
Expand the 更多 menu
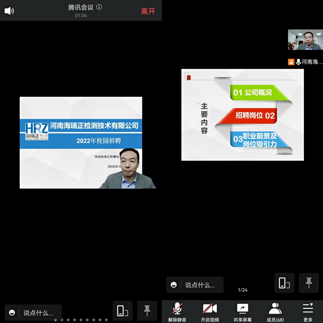[308, 312]
